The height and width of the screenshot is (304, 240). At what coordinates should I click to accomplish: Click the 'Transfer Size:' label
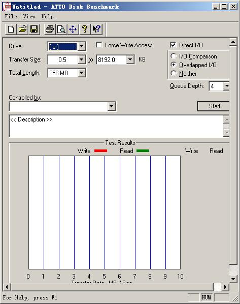coord(25,59)
